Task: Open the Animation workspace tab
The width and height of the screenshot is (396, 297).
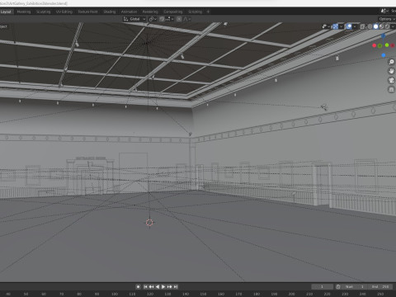Action: 129,12
